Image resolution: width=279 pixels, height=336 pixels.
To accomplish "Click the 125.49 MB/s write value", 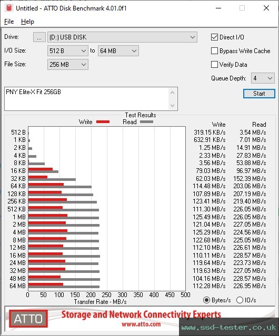I will click(x=209, y=217).
